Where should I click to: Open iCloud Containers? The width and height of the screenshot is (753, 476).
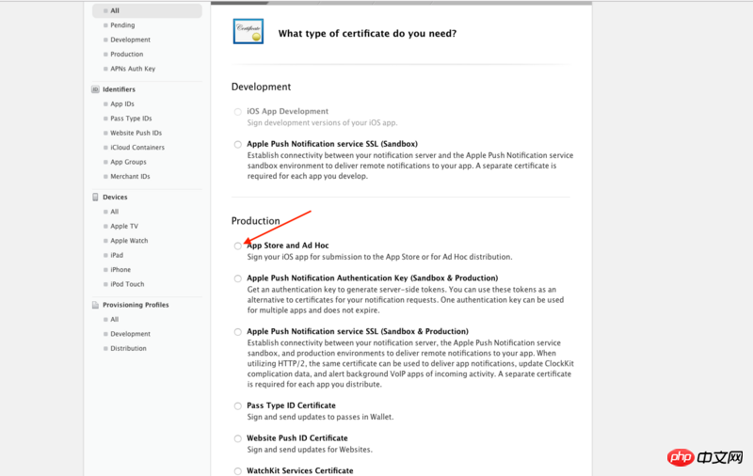(x=137, y=148)
